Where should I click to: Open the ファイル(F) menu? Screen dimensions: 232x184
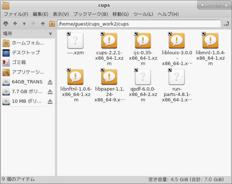[x=16, y=14]
